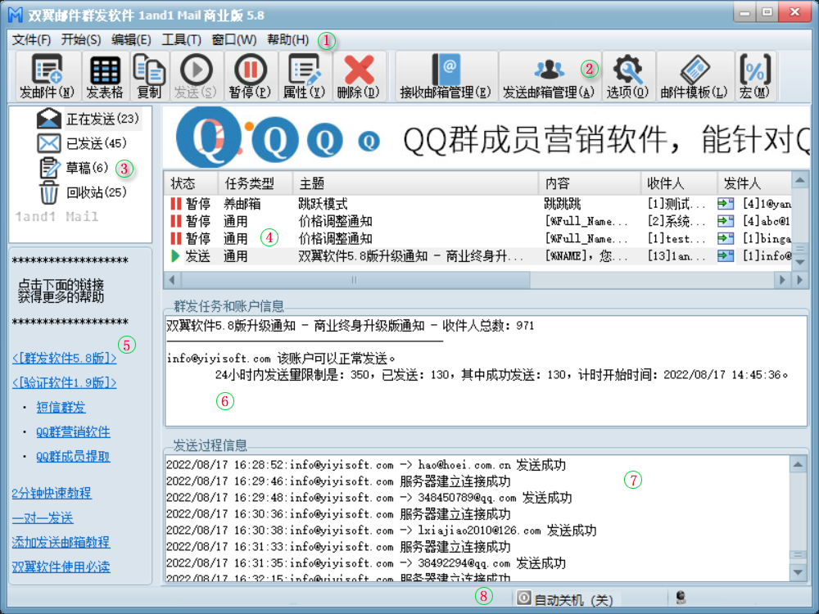Open the 已发送(45) sent folder
The width and height of the screenshot is (819, 614).
[81, 143]
